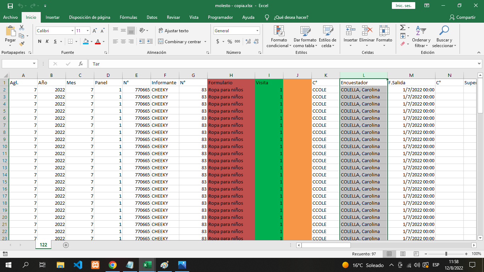The image size is (484, 272).
Task: Click the Cut scissors icon
Action: [x=22, y=28]
